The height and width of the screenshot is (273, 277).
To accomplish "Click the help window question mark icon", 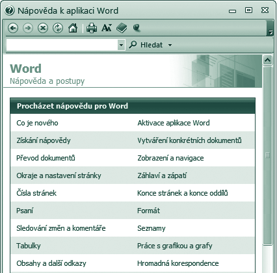I will click(9, 10).
